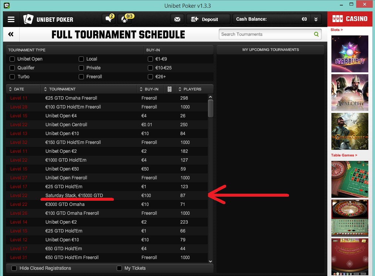This screenshot has width=375, height=276.
Task: Open the hamburger main menu
Action: 11,19
